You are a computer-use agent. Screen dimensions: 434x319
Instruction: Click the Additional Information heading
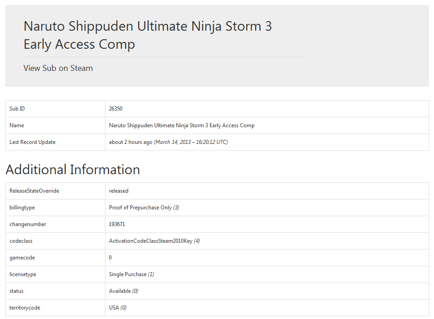73,170
